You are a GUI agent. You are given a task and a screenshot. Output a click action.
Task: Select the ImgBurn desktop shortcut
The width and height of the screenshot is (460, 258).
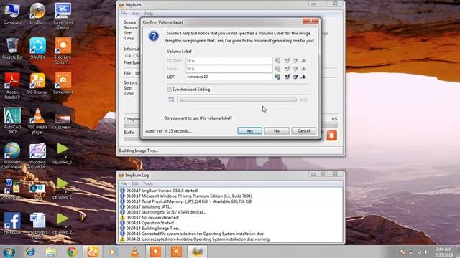(x=37, y=13)
